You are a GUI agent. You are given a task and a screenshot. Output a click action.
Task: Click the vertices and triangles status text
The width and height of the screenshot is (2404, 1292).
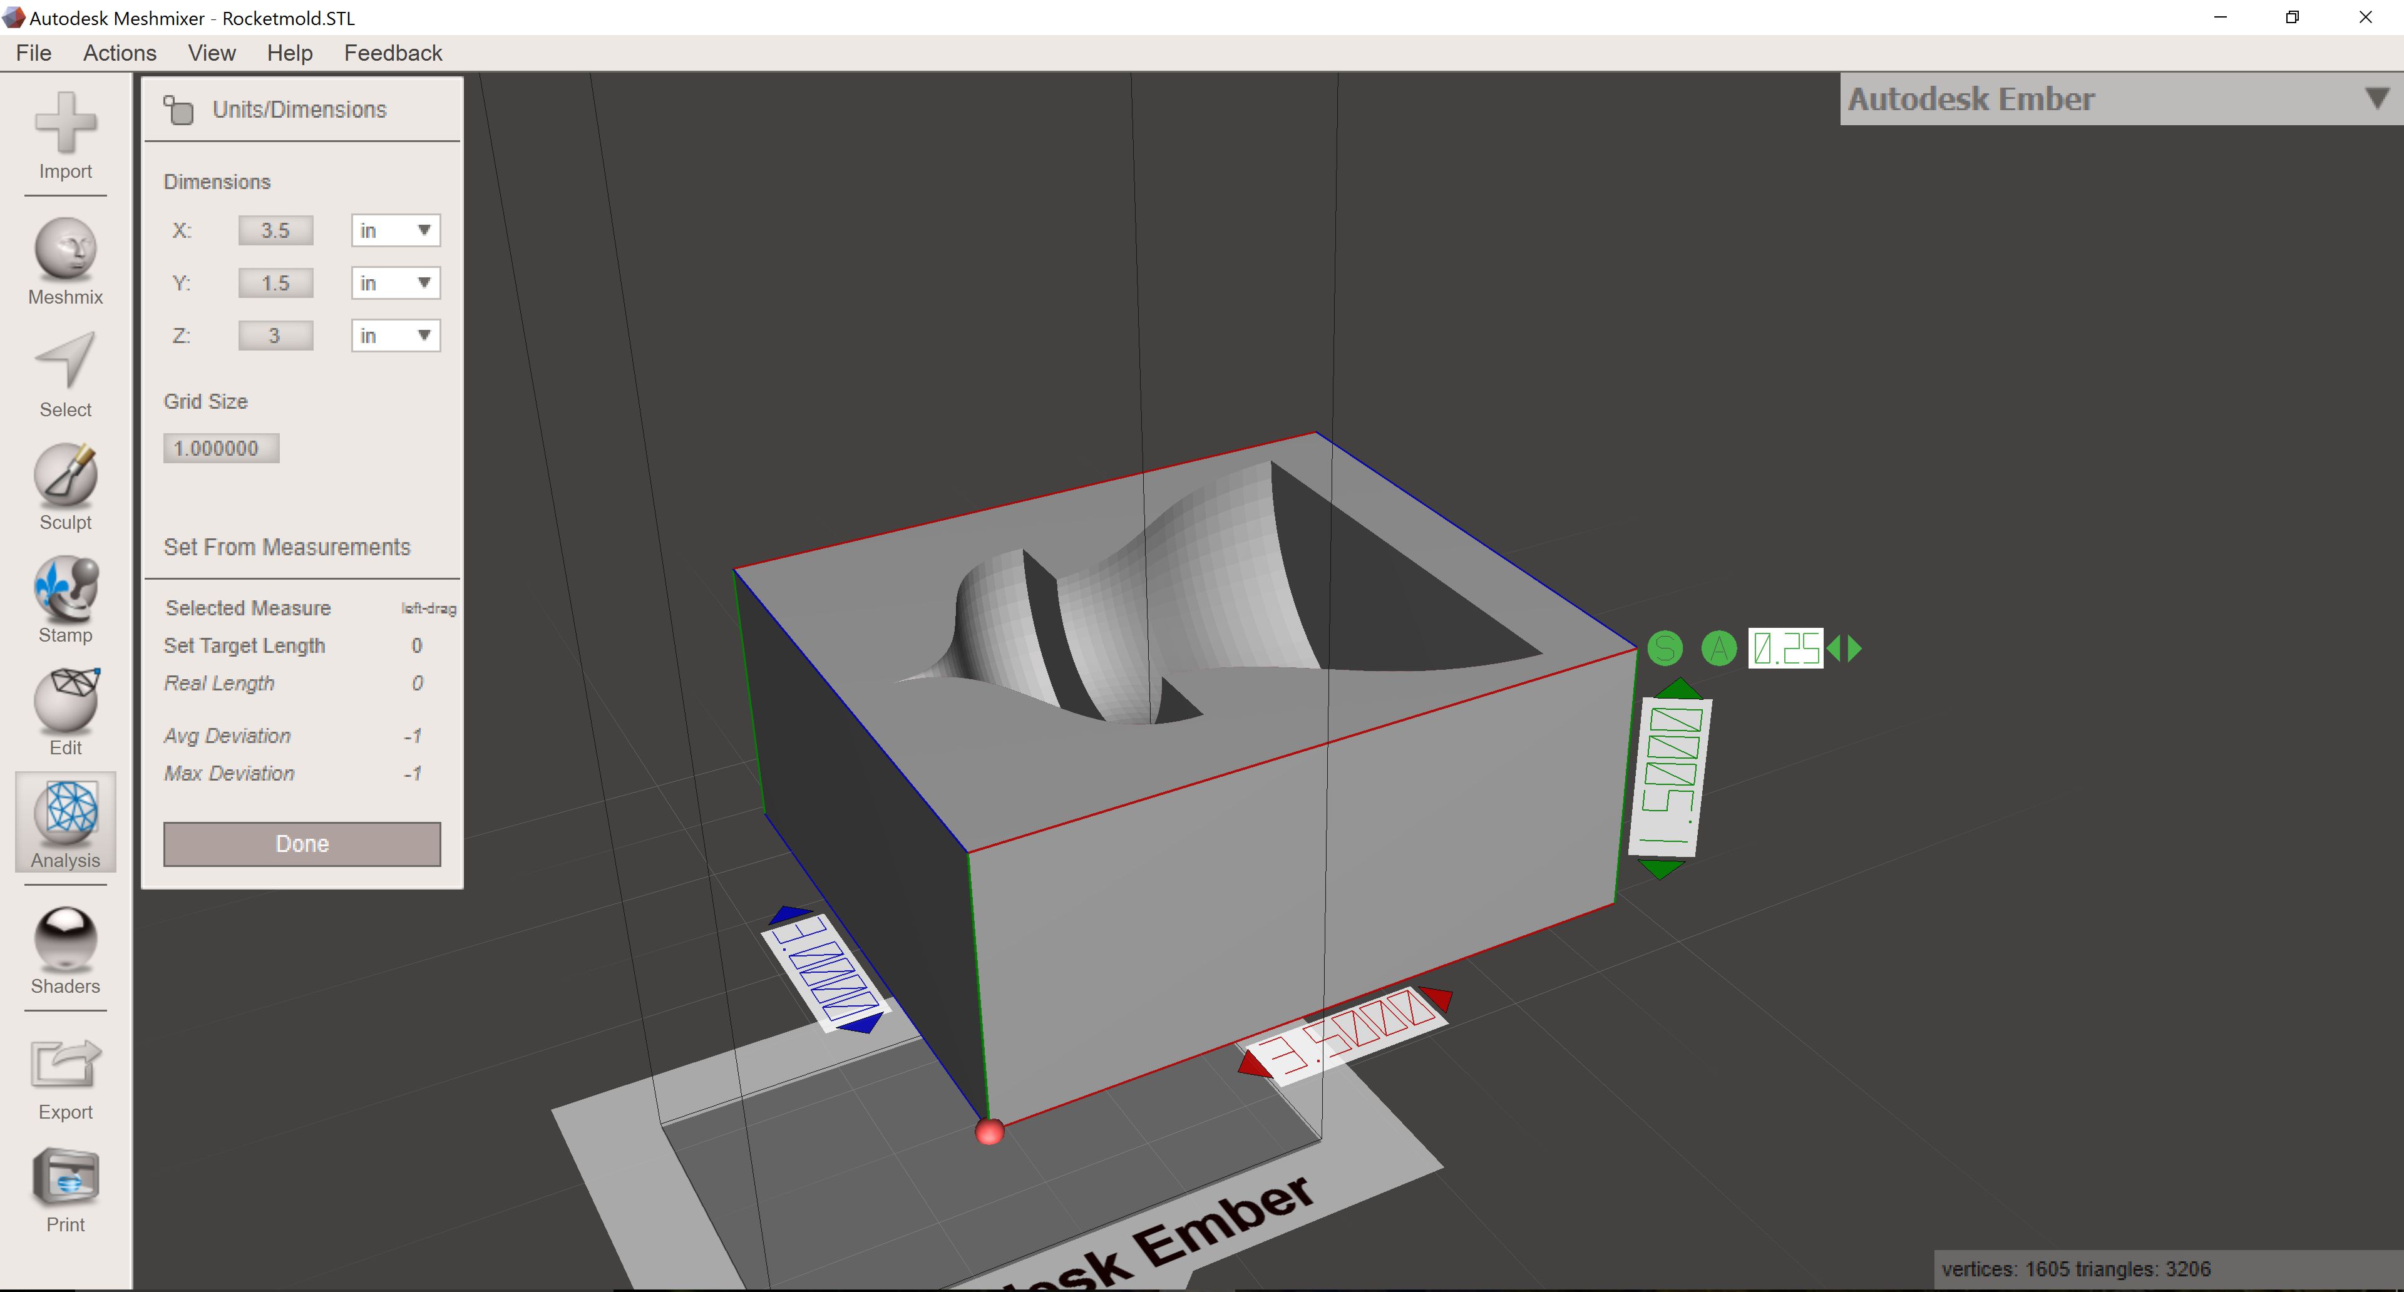click(x=2077, y=1269)
